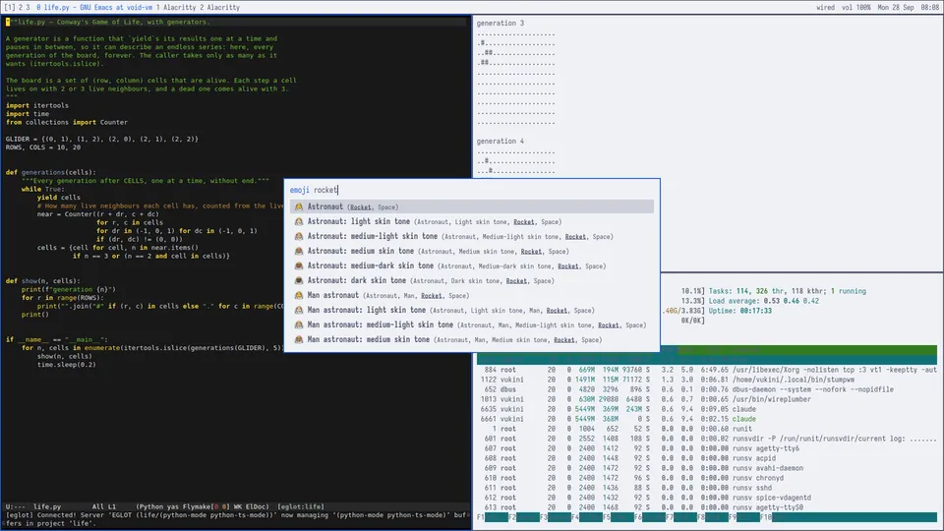Select the Xorg process row in htop

click(x=707, y=370)
